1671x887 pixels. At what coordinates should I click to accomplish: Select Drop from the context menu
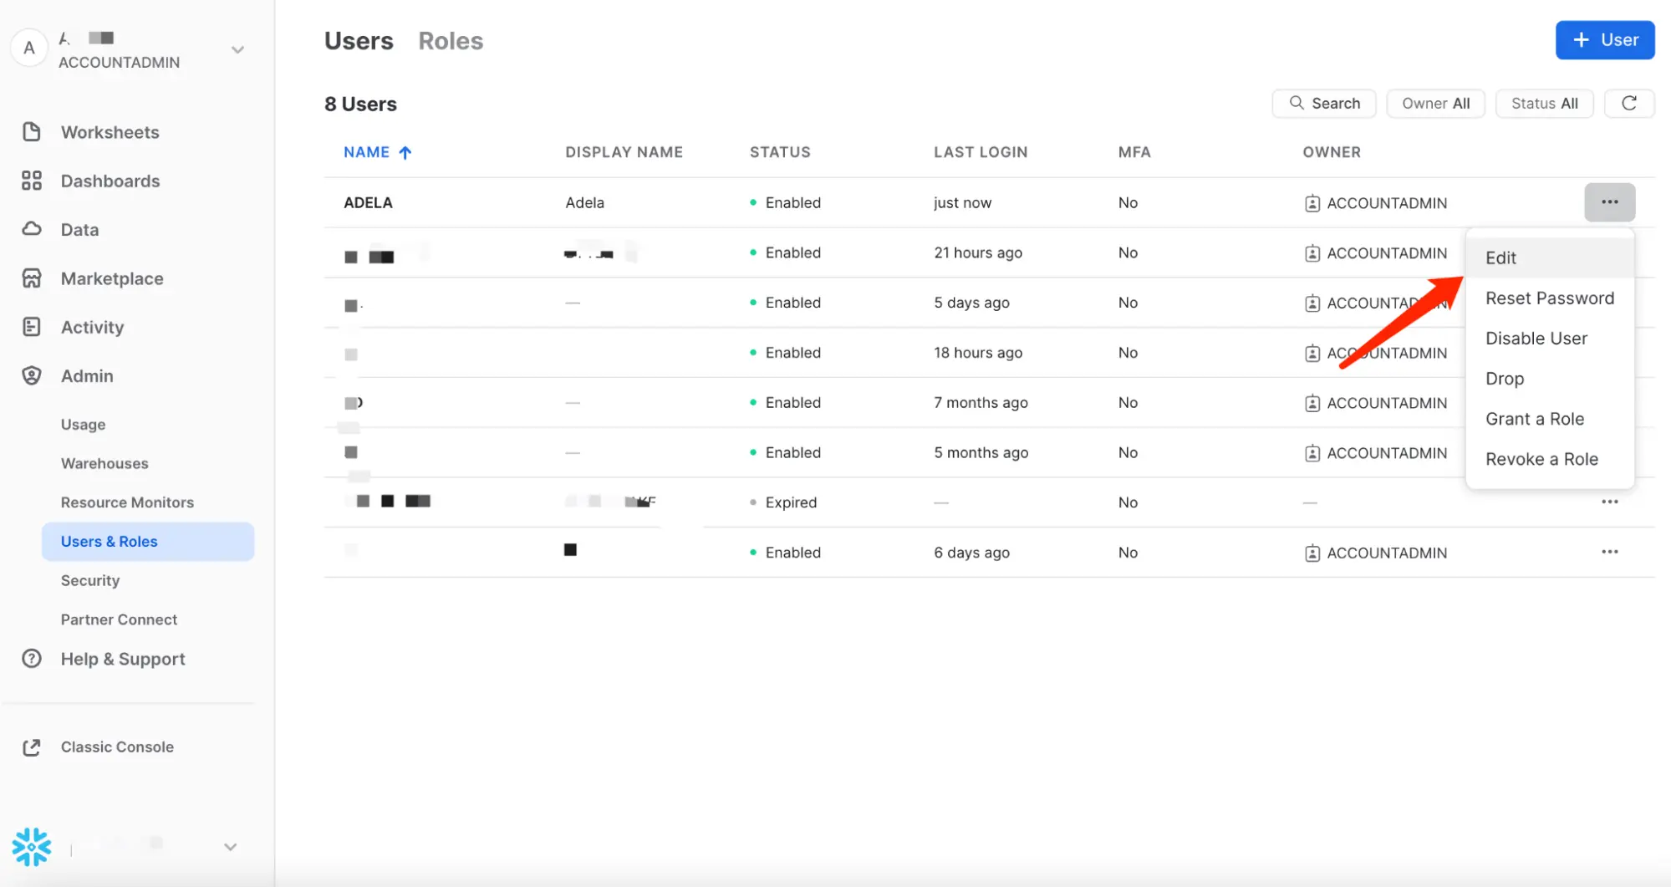(x=1549, y=378)
